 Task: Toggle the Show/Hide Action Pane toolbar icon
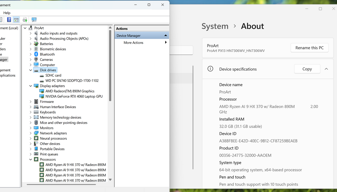click(x=16, y=20)
